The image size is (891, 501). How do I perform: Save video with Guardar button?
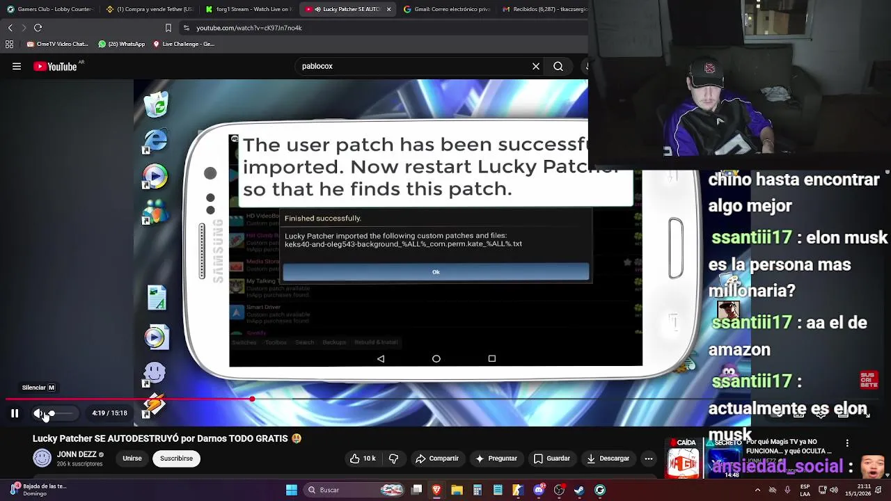point(552,459)
